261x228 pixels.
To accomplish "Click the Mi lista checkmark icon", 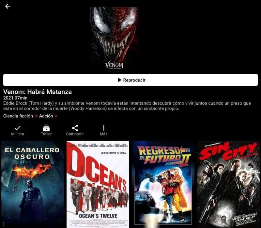I will pos(18,128).
